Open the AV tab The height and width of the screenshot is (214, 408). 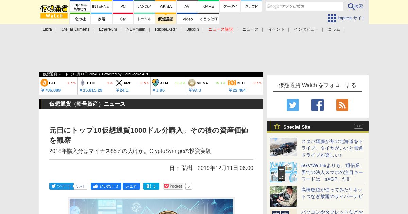point(187,6)
